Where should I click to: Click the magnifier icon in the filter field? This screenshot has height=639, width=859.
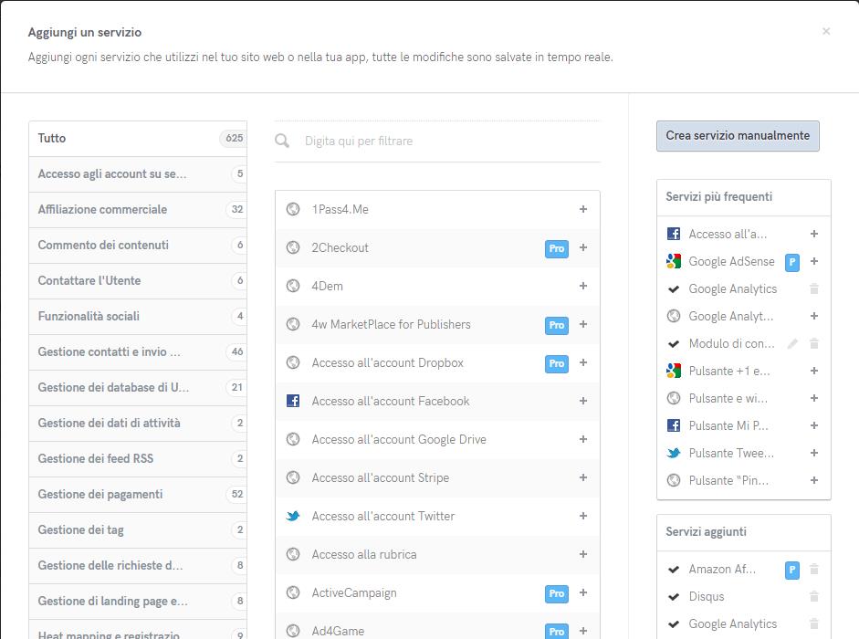(x=283, y=141)
